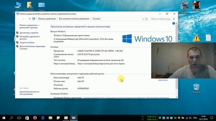Viewport: 216px width, 121px height.
Task: Expand the address bar history dropdown
Action: (143, 19)
